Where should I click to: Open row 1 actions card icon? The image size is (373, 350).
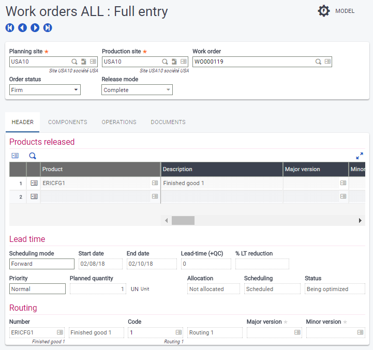(x=34, y=183)
